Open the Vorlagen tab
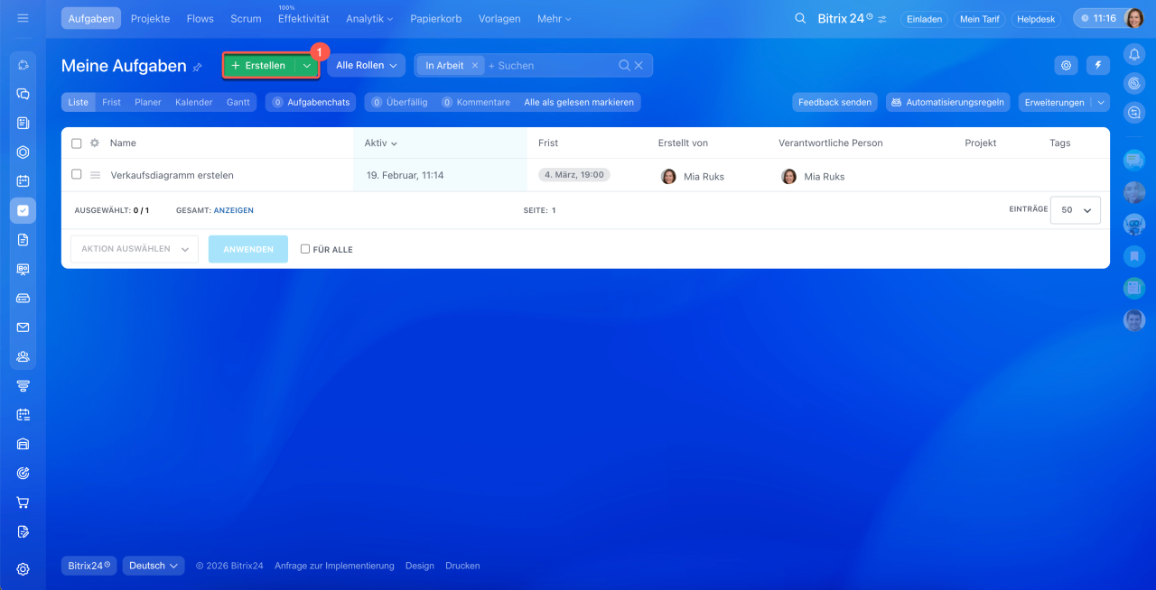 pos(499,18)
